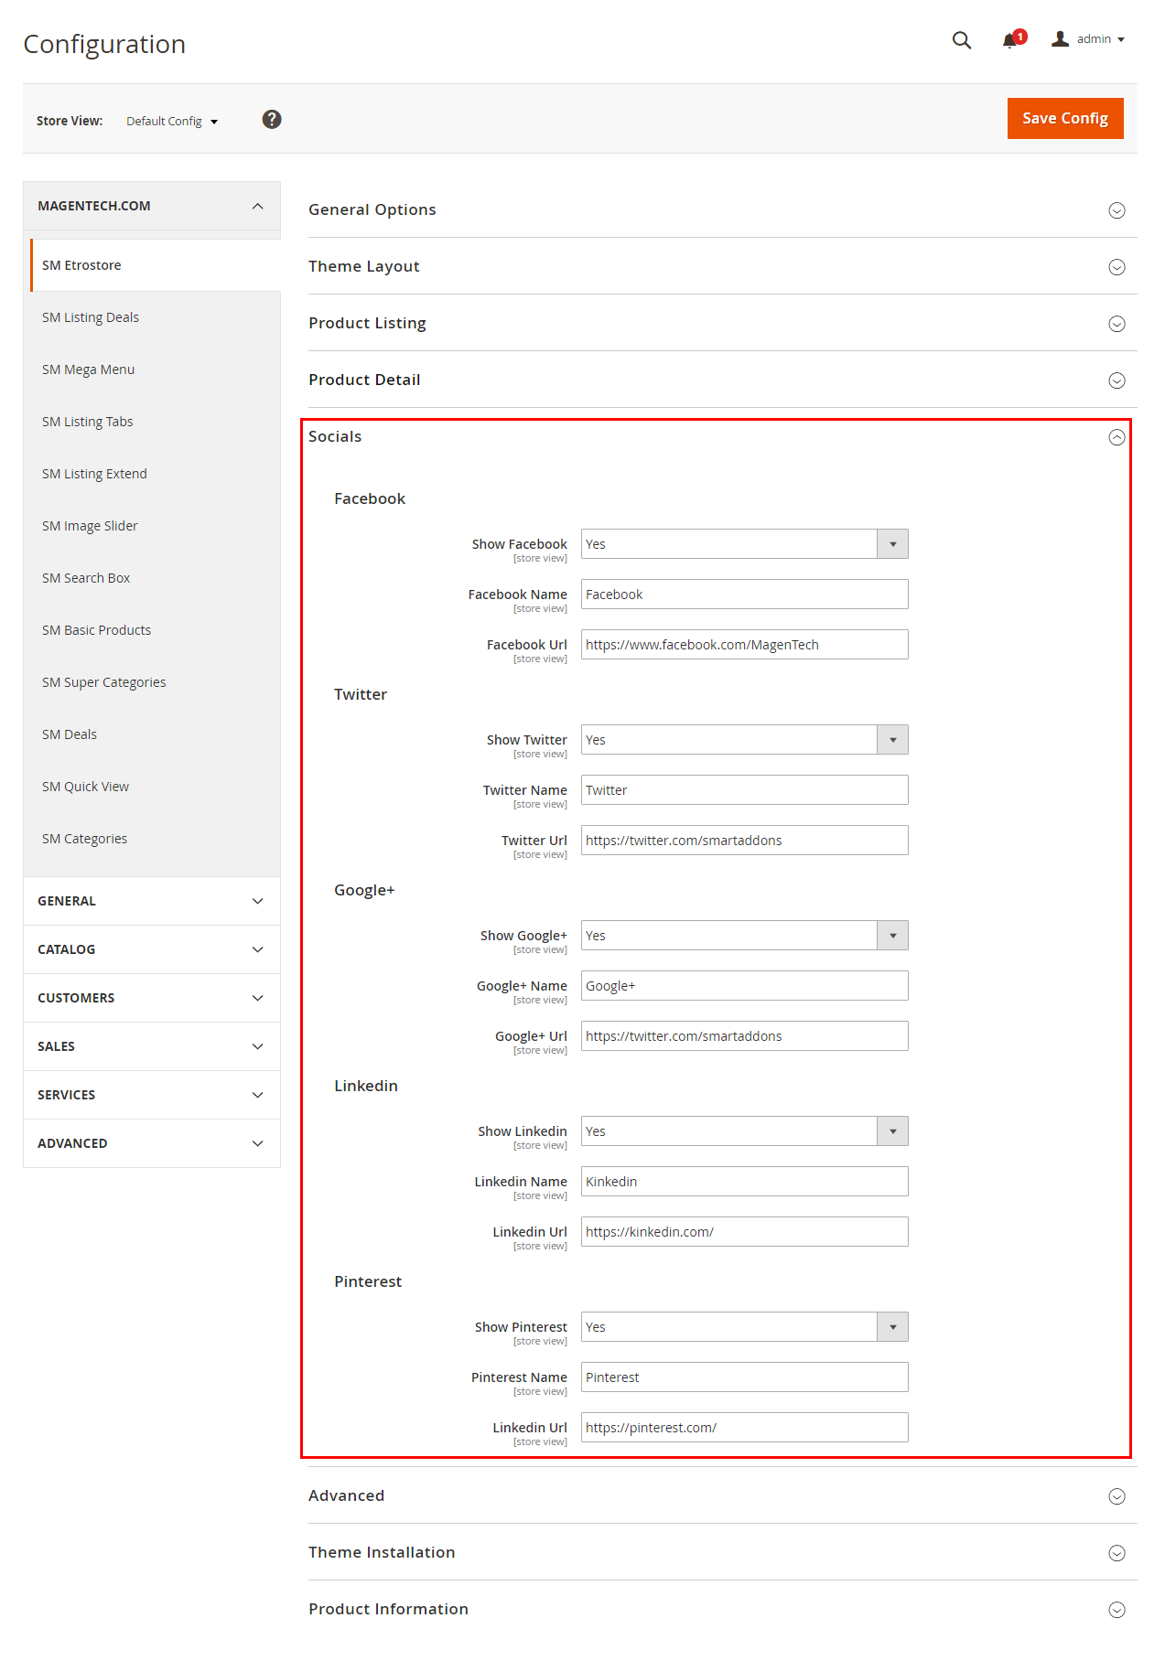This screenshot has height=1661, width=1165.
Task: Collapse the Socials section circle arrow
Action: (1116, 437)
